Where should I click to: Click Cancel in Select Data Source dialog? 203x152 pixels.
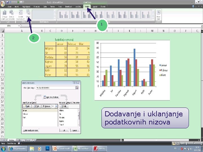click(x=75, y=130)
